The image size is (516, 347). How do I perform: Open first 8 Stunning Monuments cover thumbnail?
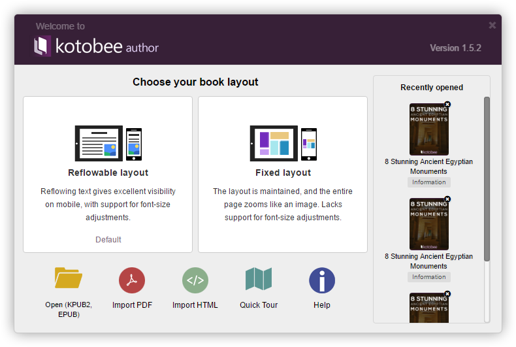point(428,129)
